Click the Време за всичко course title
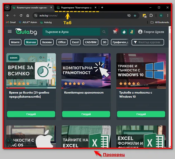This screenshot has height=159, width=175. [x=29, y=94]
